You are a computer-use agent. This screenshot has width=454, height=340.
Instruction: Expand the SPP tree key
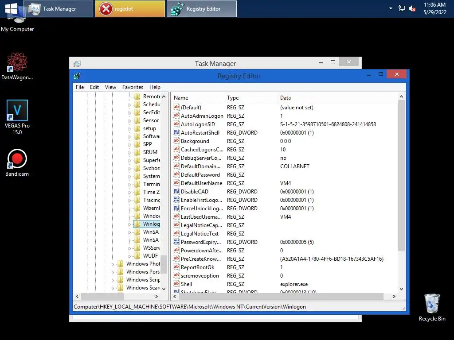129,145
